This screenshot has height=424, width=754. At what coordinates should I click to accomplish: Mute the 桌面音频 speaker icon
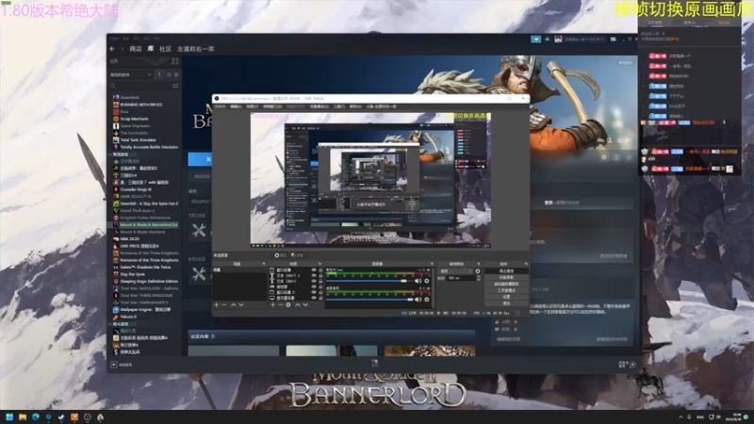point(418,299)
